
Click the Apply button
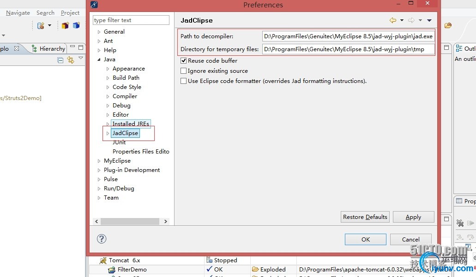tap(414, 217)
